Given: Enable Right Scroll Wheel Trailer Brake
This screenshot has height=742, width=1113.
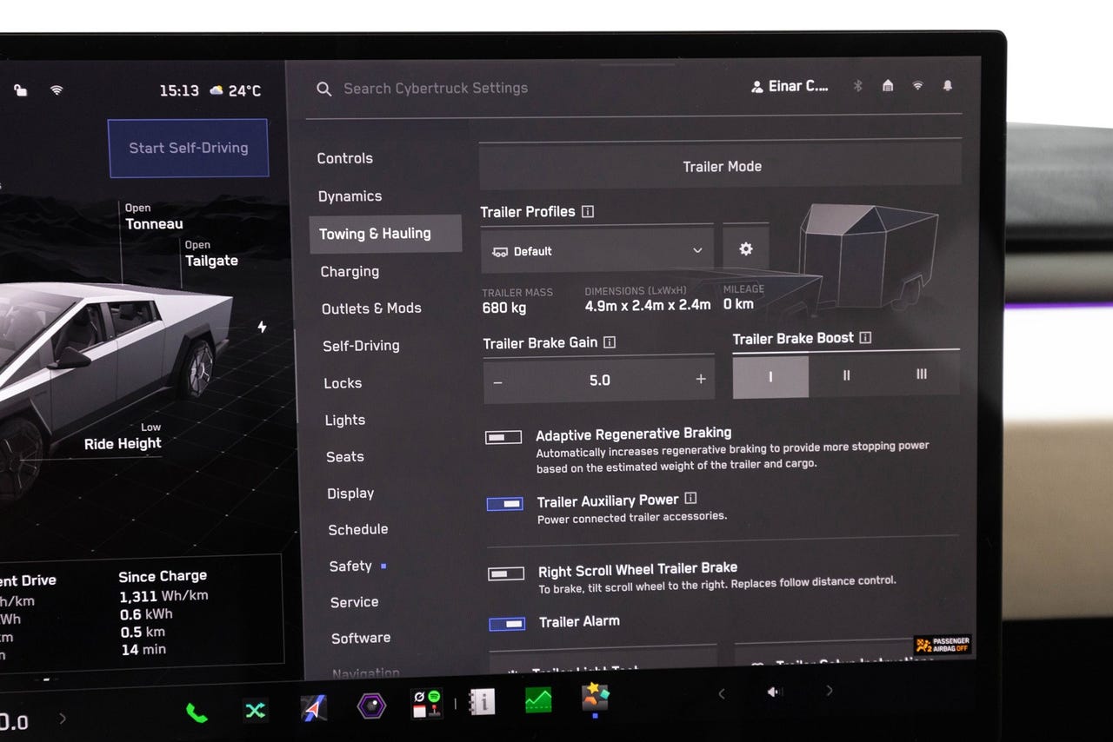Looking at the screenshot, I should 506,573.
